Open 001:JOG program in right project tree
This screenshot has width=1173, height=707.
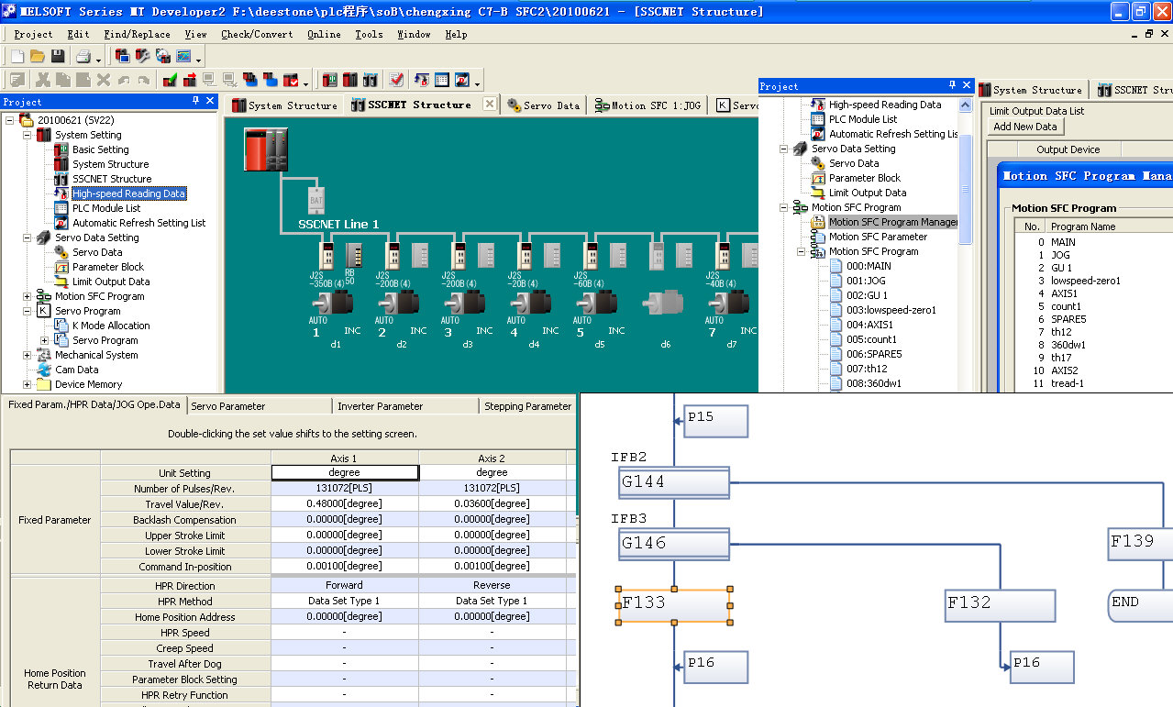point(865,281)
